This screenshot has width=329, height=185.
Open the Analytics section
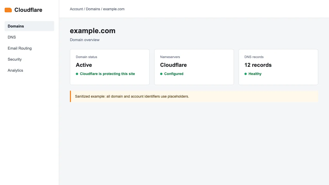tap(29, 70)
